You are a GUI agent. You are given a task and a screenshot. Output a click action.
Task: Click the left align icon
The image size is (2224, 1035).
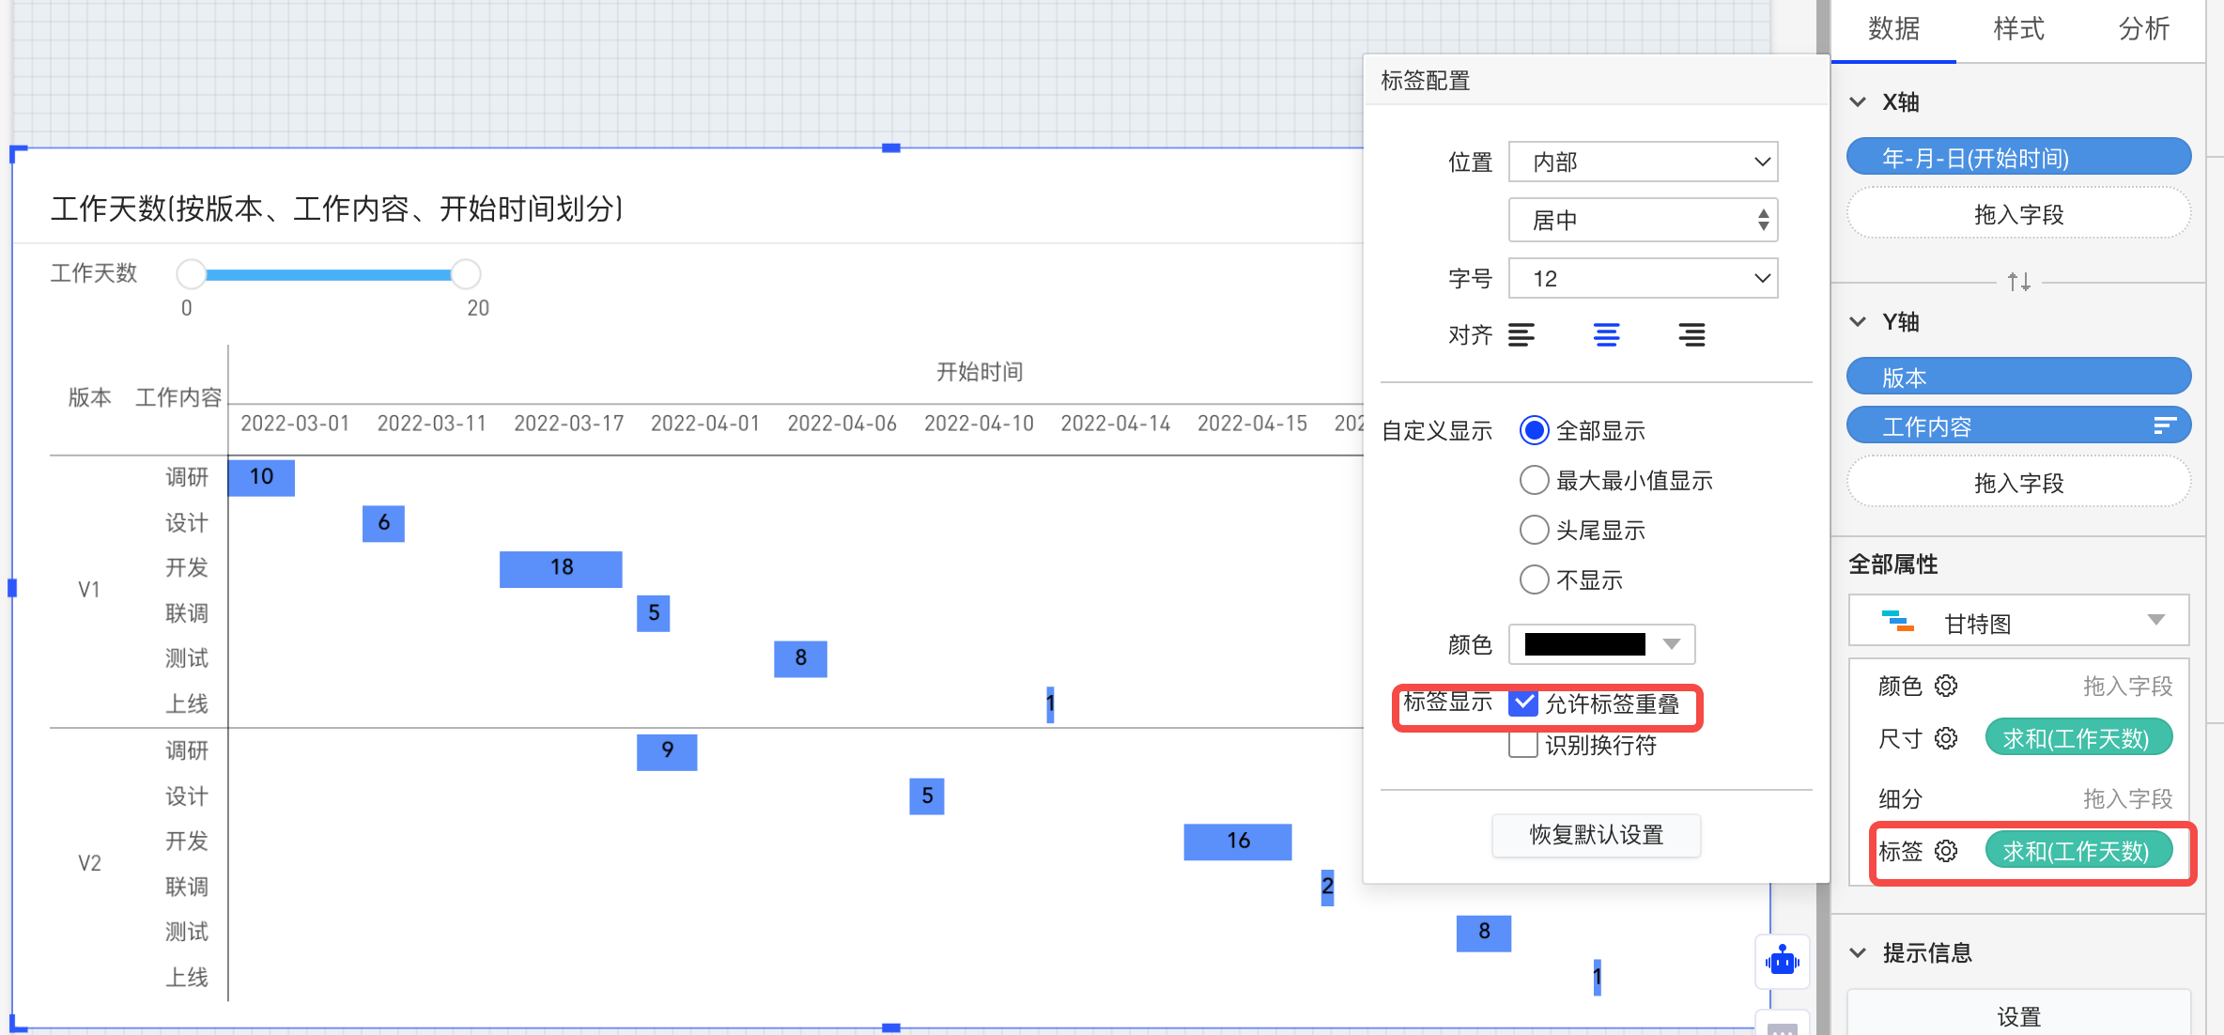[x=1521, y=334]
